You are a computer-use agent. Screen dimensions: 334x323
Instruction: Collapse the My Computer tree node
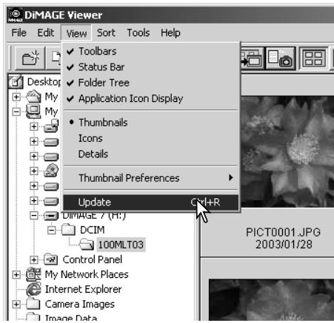coord(16,112)
